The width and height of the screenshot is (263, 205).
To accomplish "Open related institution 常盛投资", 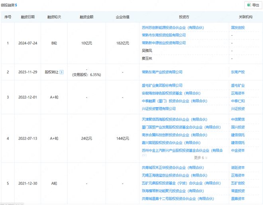I will click(x=238, y=191).
